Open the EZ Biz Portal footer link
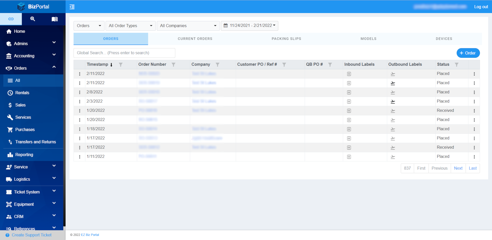 [x=90, y=235]
